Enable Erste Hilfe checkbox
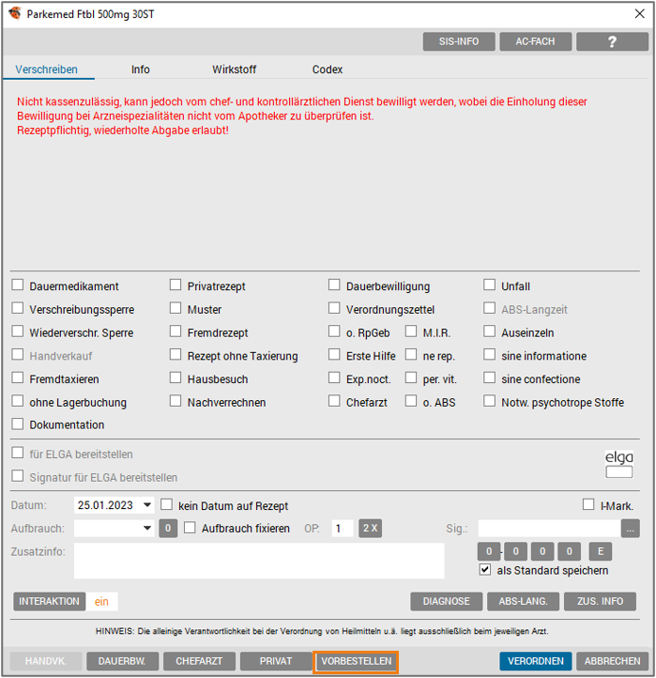The image size is (656, 678). pyautogui.click(x=334, y=355)
